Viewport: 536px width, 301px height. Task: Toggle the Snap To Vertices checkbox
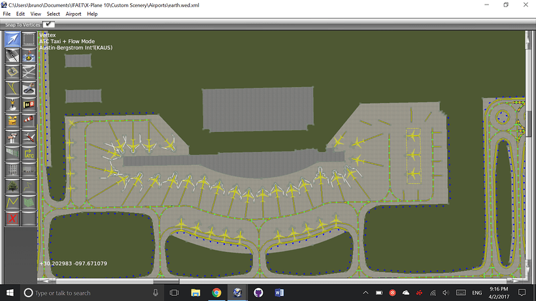48,24
